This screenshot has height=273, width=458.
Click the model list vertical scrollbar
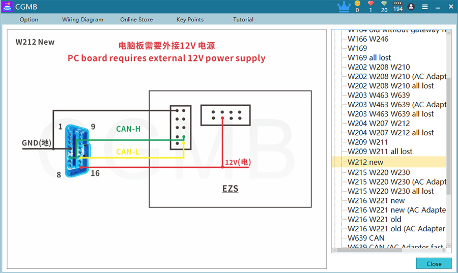pyautogui.click(x=448, y=132)
